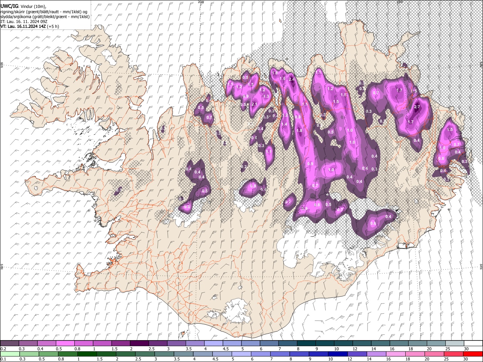Screen dimensions: 483x362
Task: Click the '15W' longitude label
Action: pos(400,2)
